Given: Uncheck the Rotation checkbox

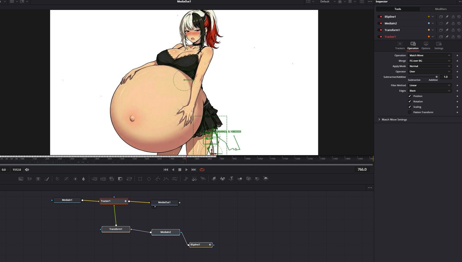Looking at the screenshot, I should (x=410, y=101).
